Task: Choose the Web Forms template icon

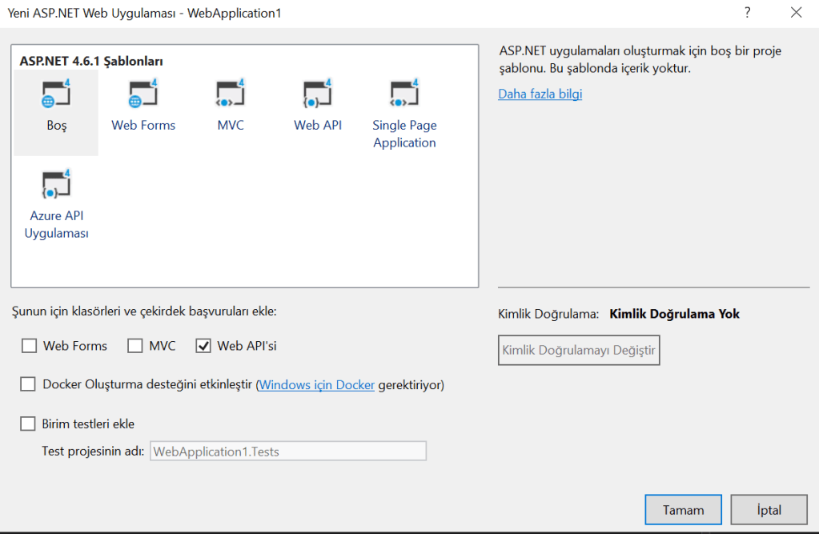Action: (143, 96)
